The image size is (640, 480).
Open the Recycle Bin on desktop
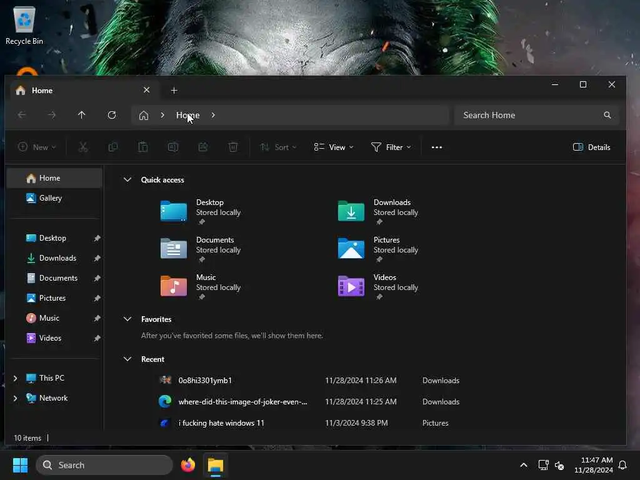pos(24,25)
